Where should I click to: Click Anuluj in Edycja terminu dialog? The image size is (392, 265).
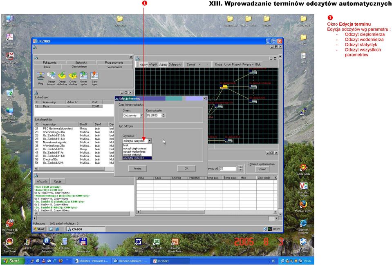[137, 169]
